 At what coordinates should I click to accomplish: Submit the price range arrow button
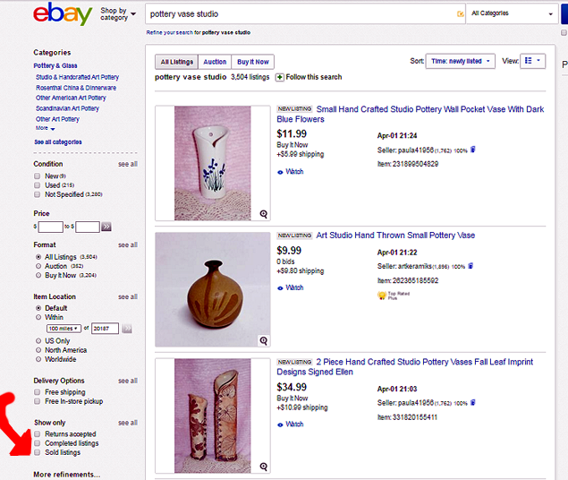[x=107, y=227]
